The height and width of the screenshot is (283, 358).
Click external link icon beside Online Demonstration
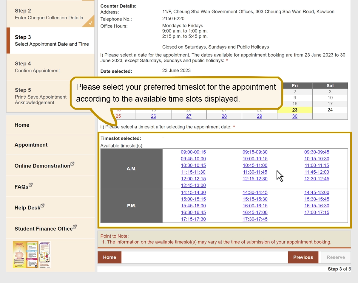(72, 164)
